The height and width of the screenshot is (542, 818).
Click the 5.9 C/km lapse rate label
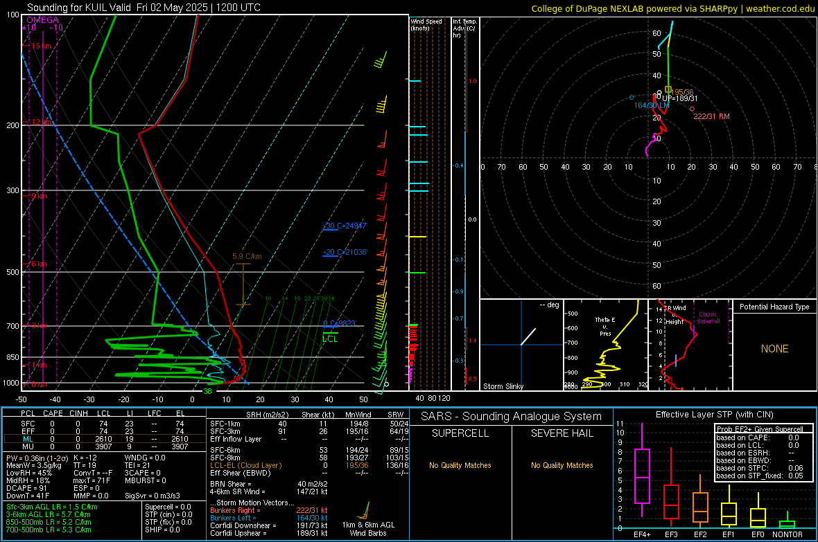(x=247, y=256)
